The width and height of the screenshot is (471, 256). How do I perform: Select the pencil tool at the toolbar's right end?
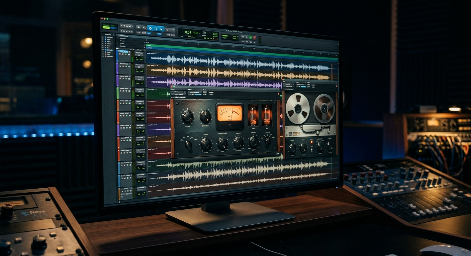pos(173,30)
